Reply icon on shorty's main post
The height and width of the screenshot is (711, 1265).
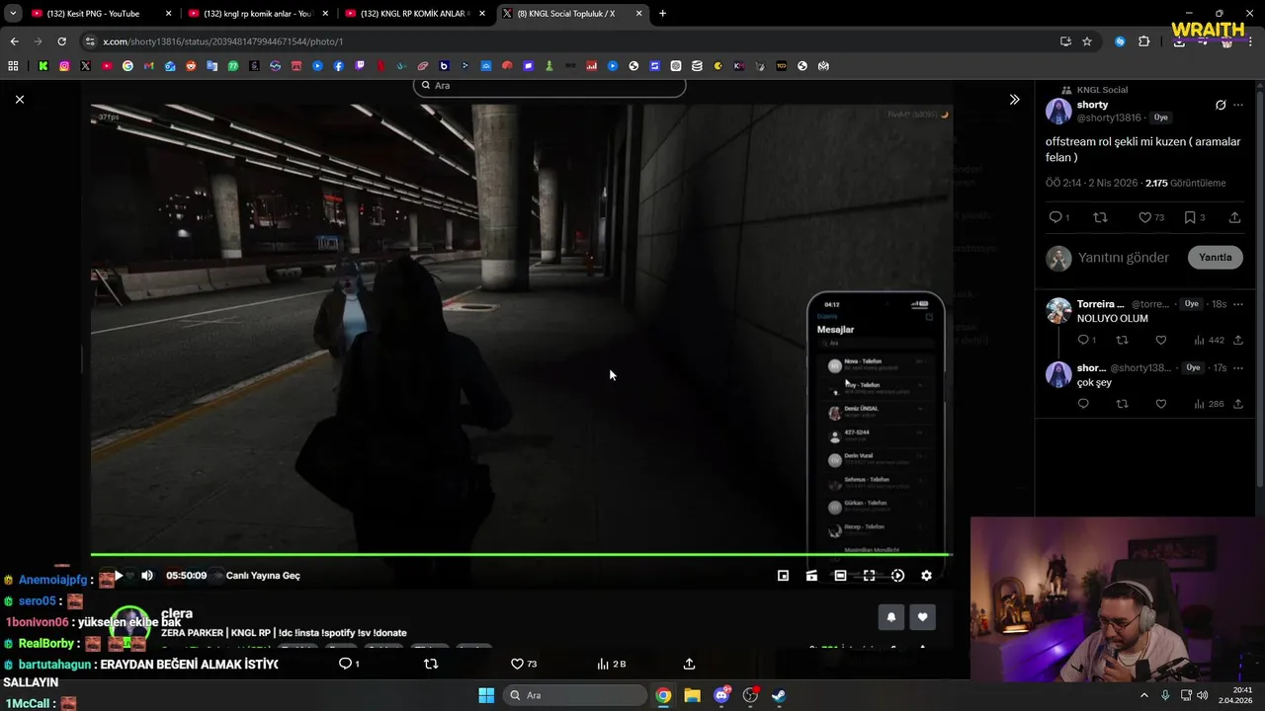(1055, 217)
